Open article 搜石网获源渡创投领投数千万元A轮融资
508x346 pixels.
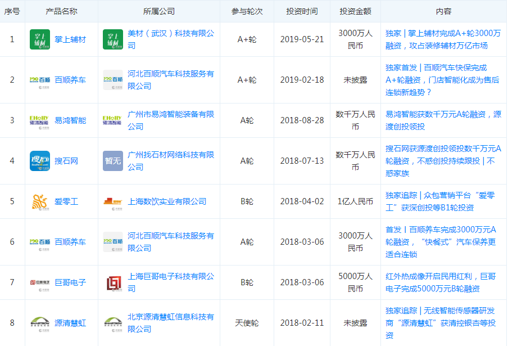(x=443, y=161)
